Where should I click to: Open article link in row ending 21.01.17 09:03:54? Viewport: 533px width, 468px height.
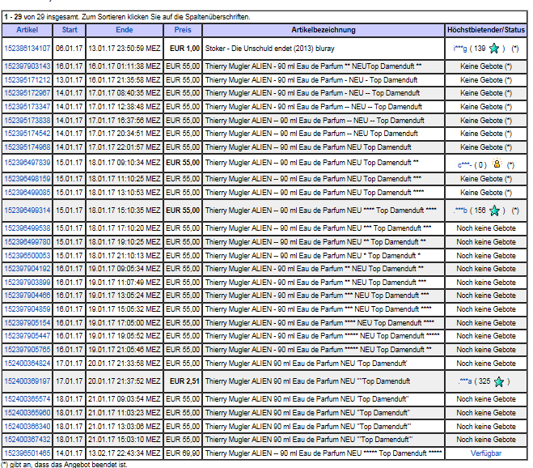tap(27, 399)
